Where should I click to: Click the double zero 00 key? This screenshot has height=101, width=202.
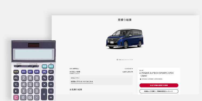click(x=30, y=97)
